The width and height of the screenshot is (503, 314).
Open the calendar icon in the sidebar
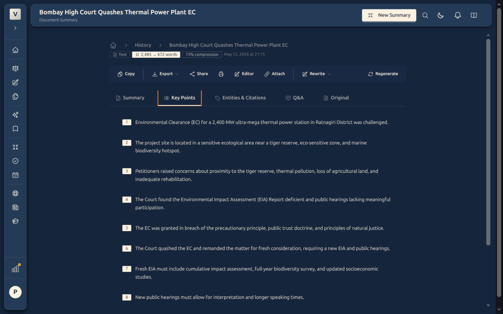15,175
